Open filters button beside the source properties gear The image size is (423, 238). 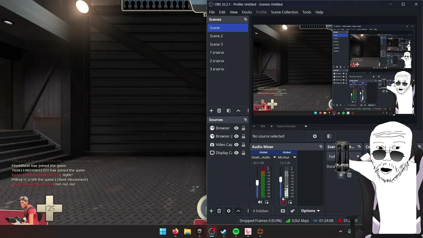(329, 136)
